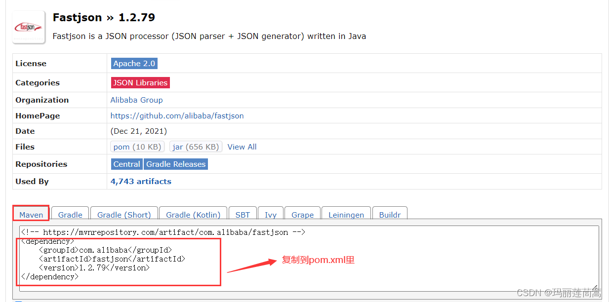Click the View All files link
Screen dimensions: 609x302
click(x=242, y=147)
